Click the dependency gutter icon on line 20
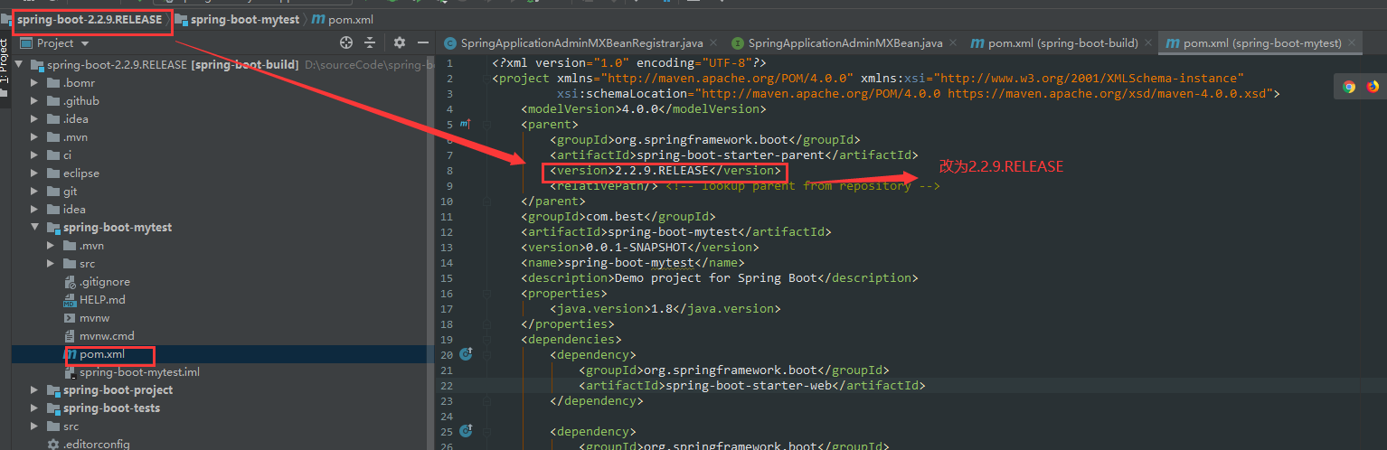 click(x=466, y=354)
